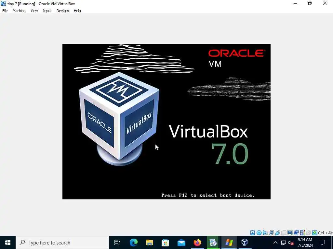The height and width of the screenshot is (249, 333).
Task: Minimize the VirtualBox VM window
Action: pos(295,4)
